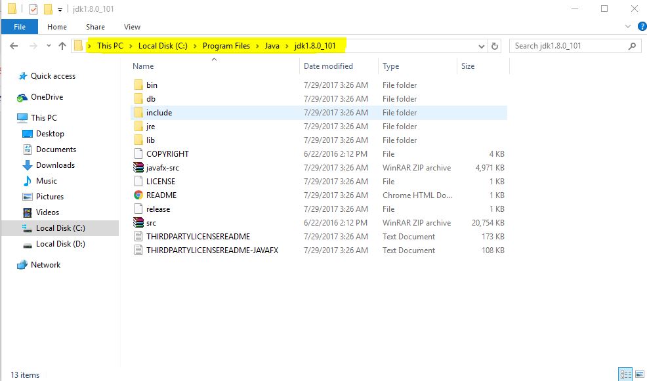Click the sort chevron above the Name column

tap(213, 58)
